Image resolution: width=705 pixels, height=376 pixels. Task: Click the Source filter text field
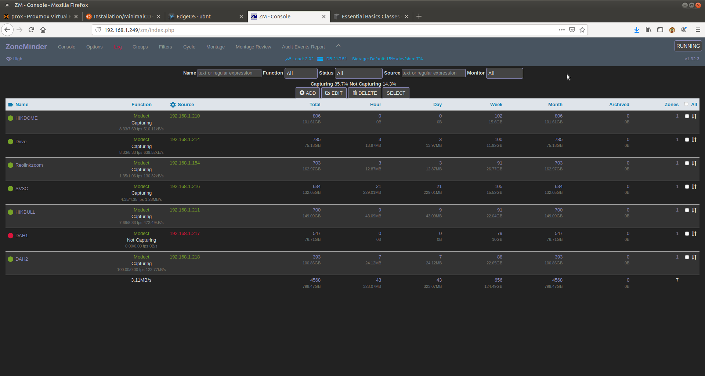click(x=433, y=73)
